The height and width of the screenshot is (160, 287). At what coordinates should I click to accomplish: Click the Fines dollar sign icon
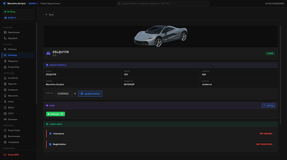pyautogui.click(x=5, y=102)
